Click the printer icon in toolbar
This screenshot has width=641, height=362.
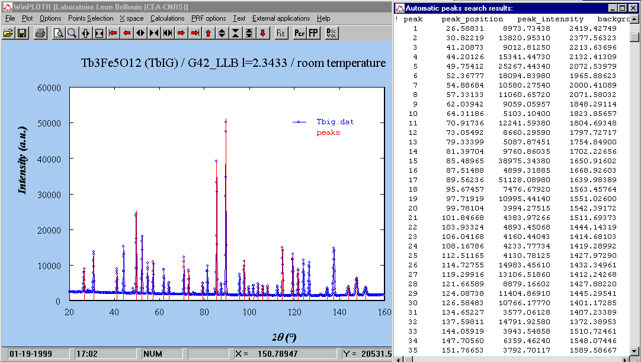pos(40,33)
